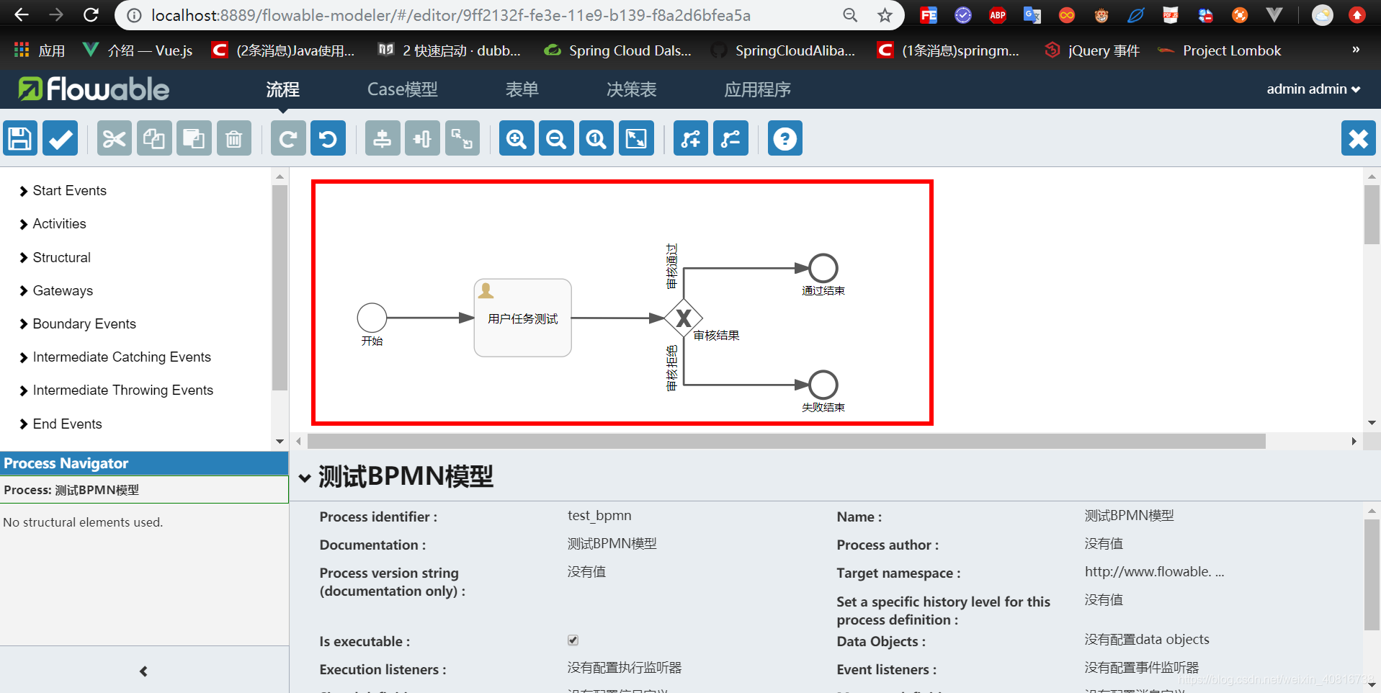Click the zoom to fit icon
Image resolution: width=1381 pixels, height=693 pixels.
click(x=636, y=138)
